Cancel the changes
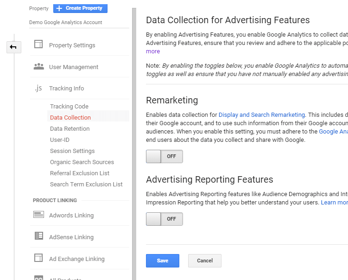Image resolution: width=348 pixels, height=280 pixels. coord(205,261)
